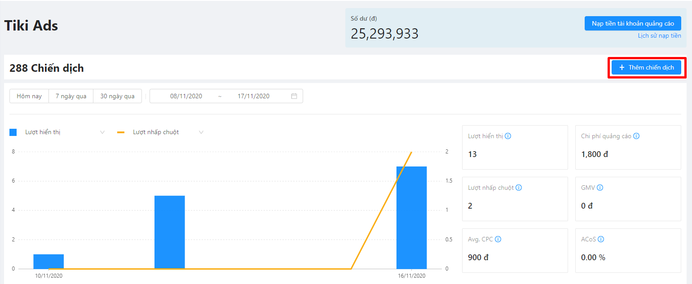This screenshot has width=692, height=284.
Task: Open Lịch sử nạp tiền link
Action: coord(659,35)
